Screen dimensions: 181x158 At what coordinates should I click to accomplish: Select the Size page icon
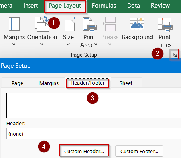(69, 24)
